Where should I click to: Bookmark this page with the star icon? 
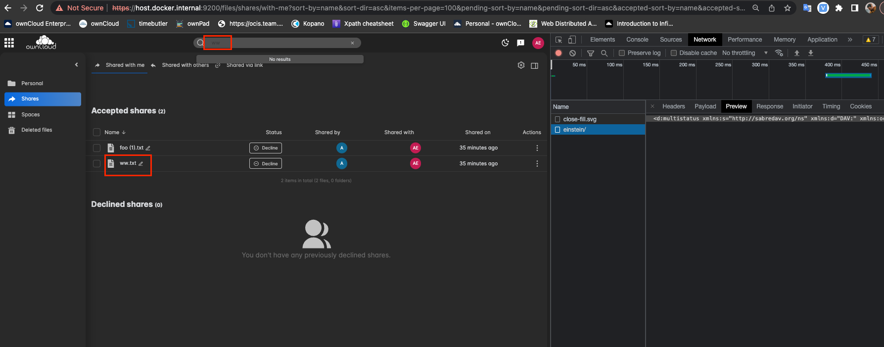coord(788,8)
